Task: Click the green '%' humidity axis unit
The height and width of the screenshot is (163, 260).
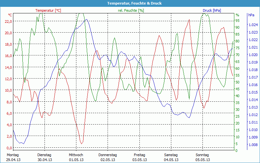Action: coord(238,15)
